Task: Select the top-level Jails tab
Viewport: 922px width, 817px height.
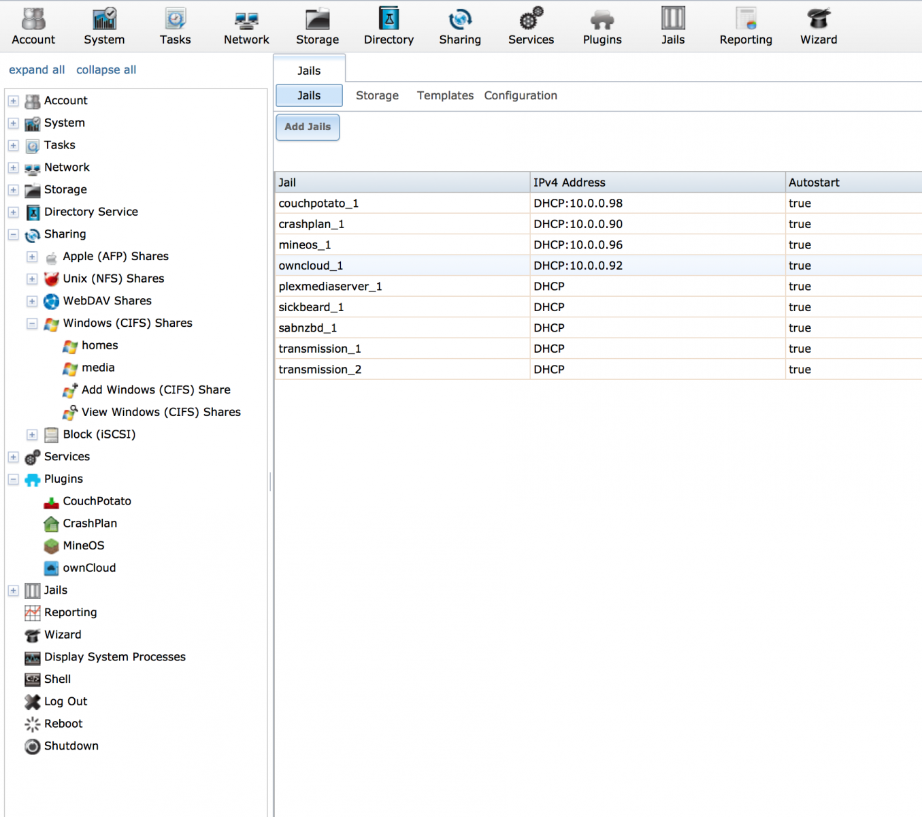Action: tap(309, 70)
